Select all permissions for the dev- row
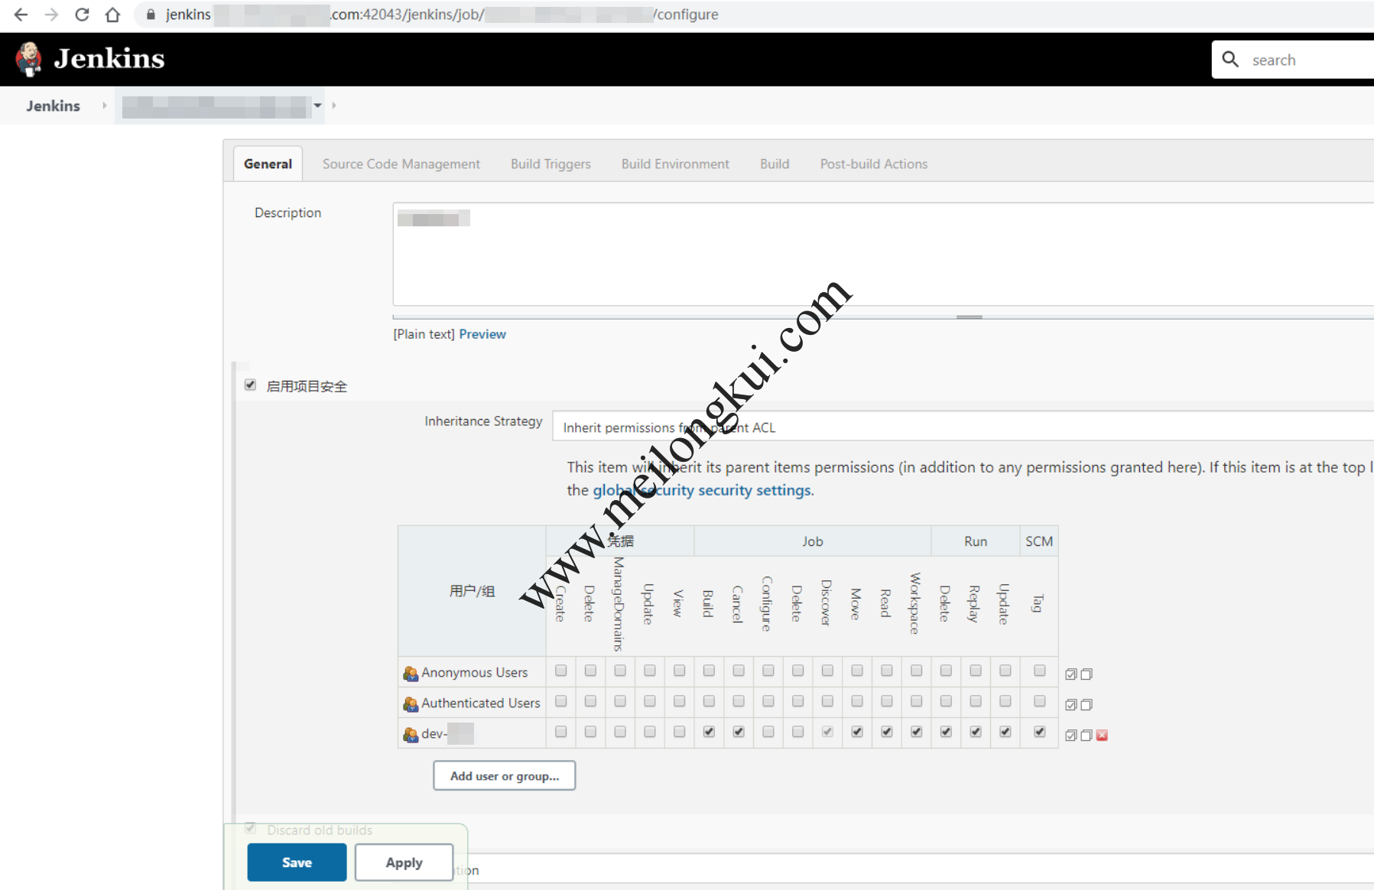Screen dimensions: 1374x890 pos(1071,736)
